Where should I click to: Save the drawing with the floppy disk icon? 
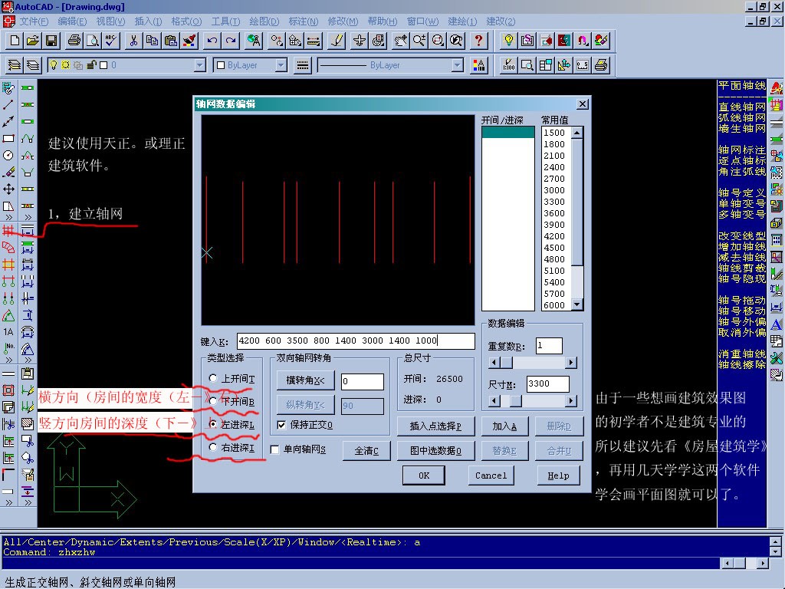pyautogui.click(x=51, y=41)
